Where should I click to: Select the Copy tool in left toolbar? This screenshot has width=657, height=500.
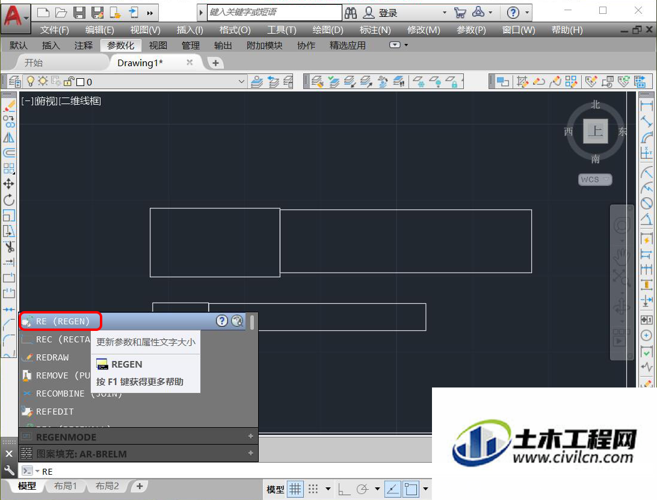click(9, 122)
